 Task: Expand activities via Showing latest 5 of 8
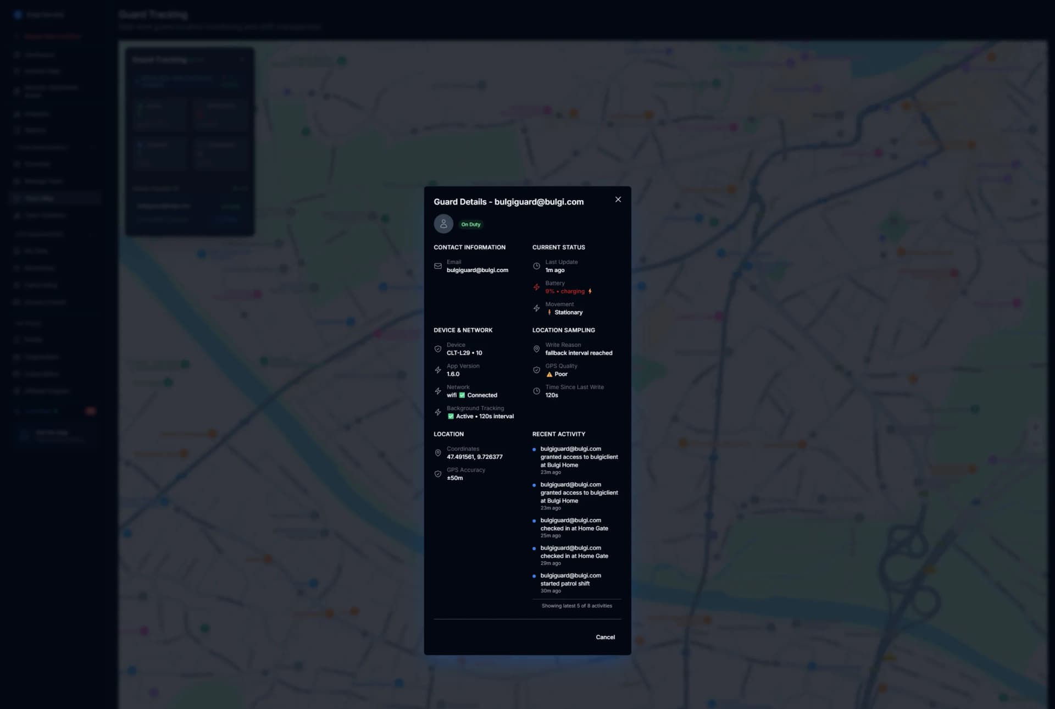tap(576, 606)
